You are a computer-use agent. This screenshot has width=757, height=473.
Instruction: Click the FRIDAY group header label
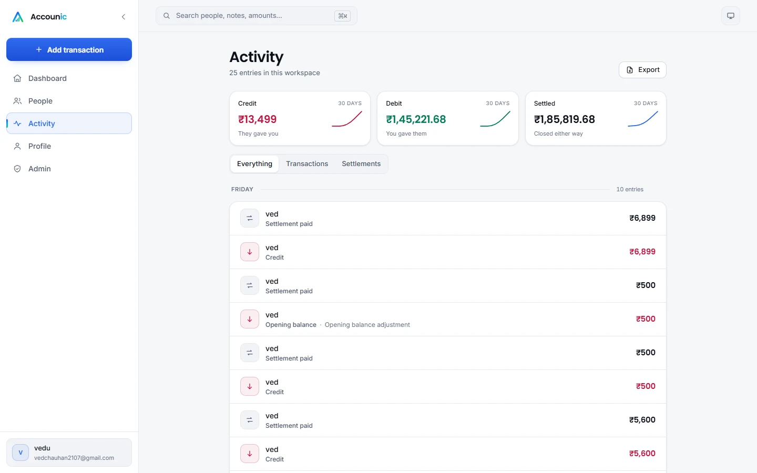242,189
